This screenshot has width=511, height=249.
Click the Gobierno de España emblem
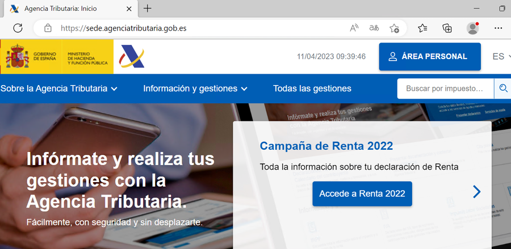point(17,57)
